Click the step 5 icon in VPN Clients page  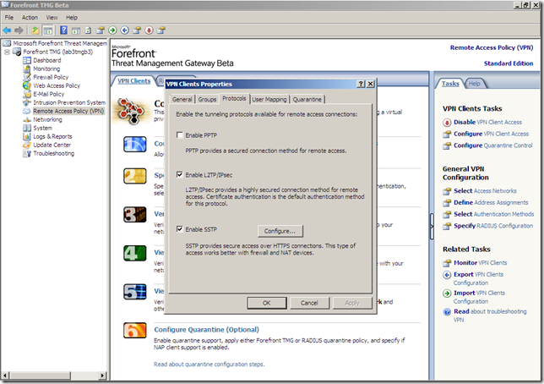[x=135, y=292]
